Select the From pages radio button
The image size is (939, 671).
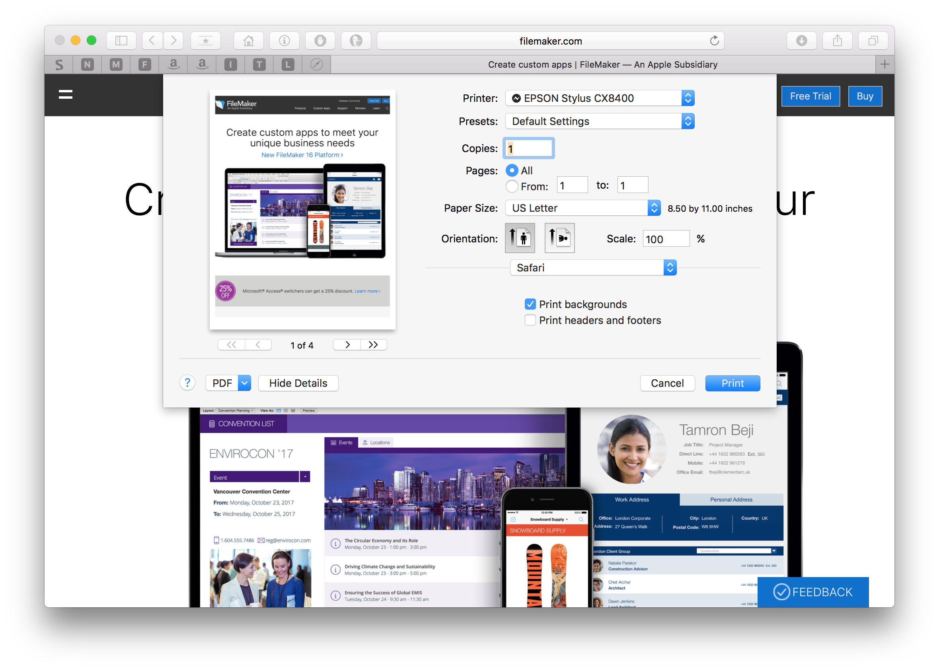point(512,186)
